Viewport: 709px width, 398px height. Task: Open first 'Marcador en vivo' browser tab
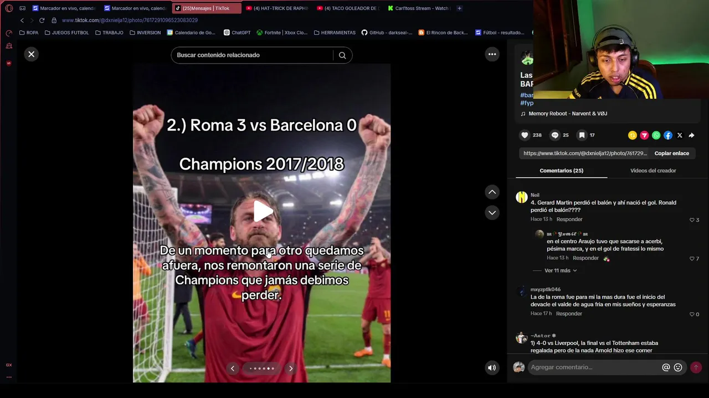click(x=64, y=8)
